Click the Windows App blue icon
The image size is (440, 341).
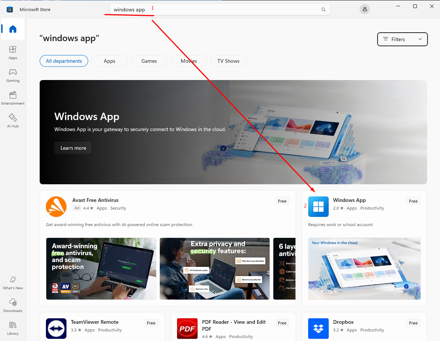318,207
